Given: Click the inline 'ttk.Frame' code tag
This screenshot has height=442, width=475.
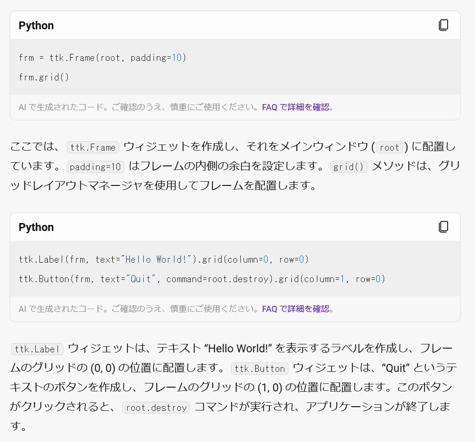Looking at the screenshot, I should point(93,147).
